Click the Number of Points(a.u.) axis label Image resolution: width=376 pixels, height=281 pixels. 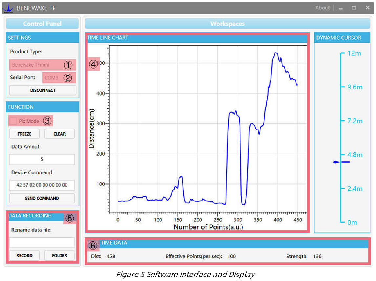click(208, 227)
